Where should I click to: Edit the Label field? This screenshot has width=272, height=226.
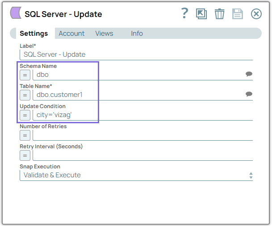click(x=136, y=55)
